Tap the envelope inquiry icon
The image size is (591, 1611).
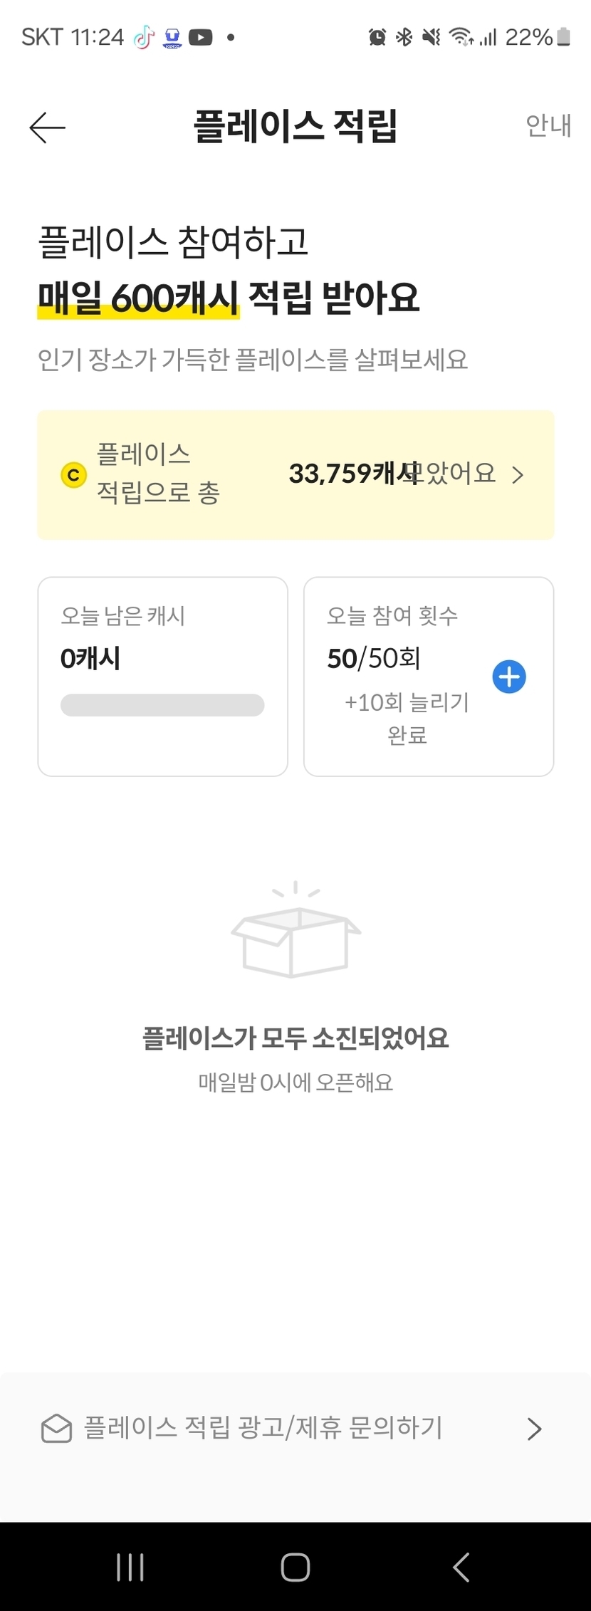[x=56, y=1429]
